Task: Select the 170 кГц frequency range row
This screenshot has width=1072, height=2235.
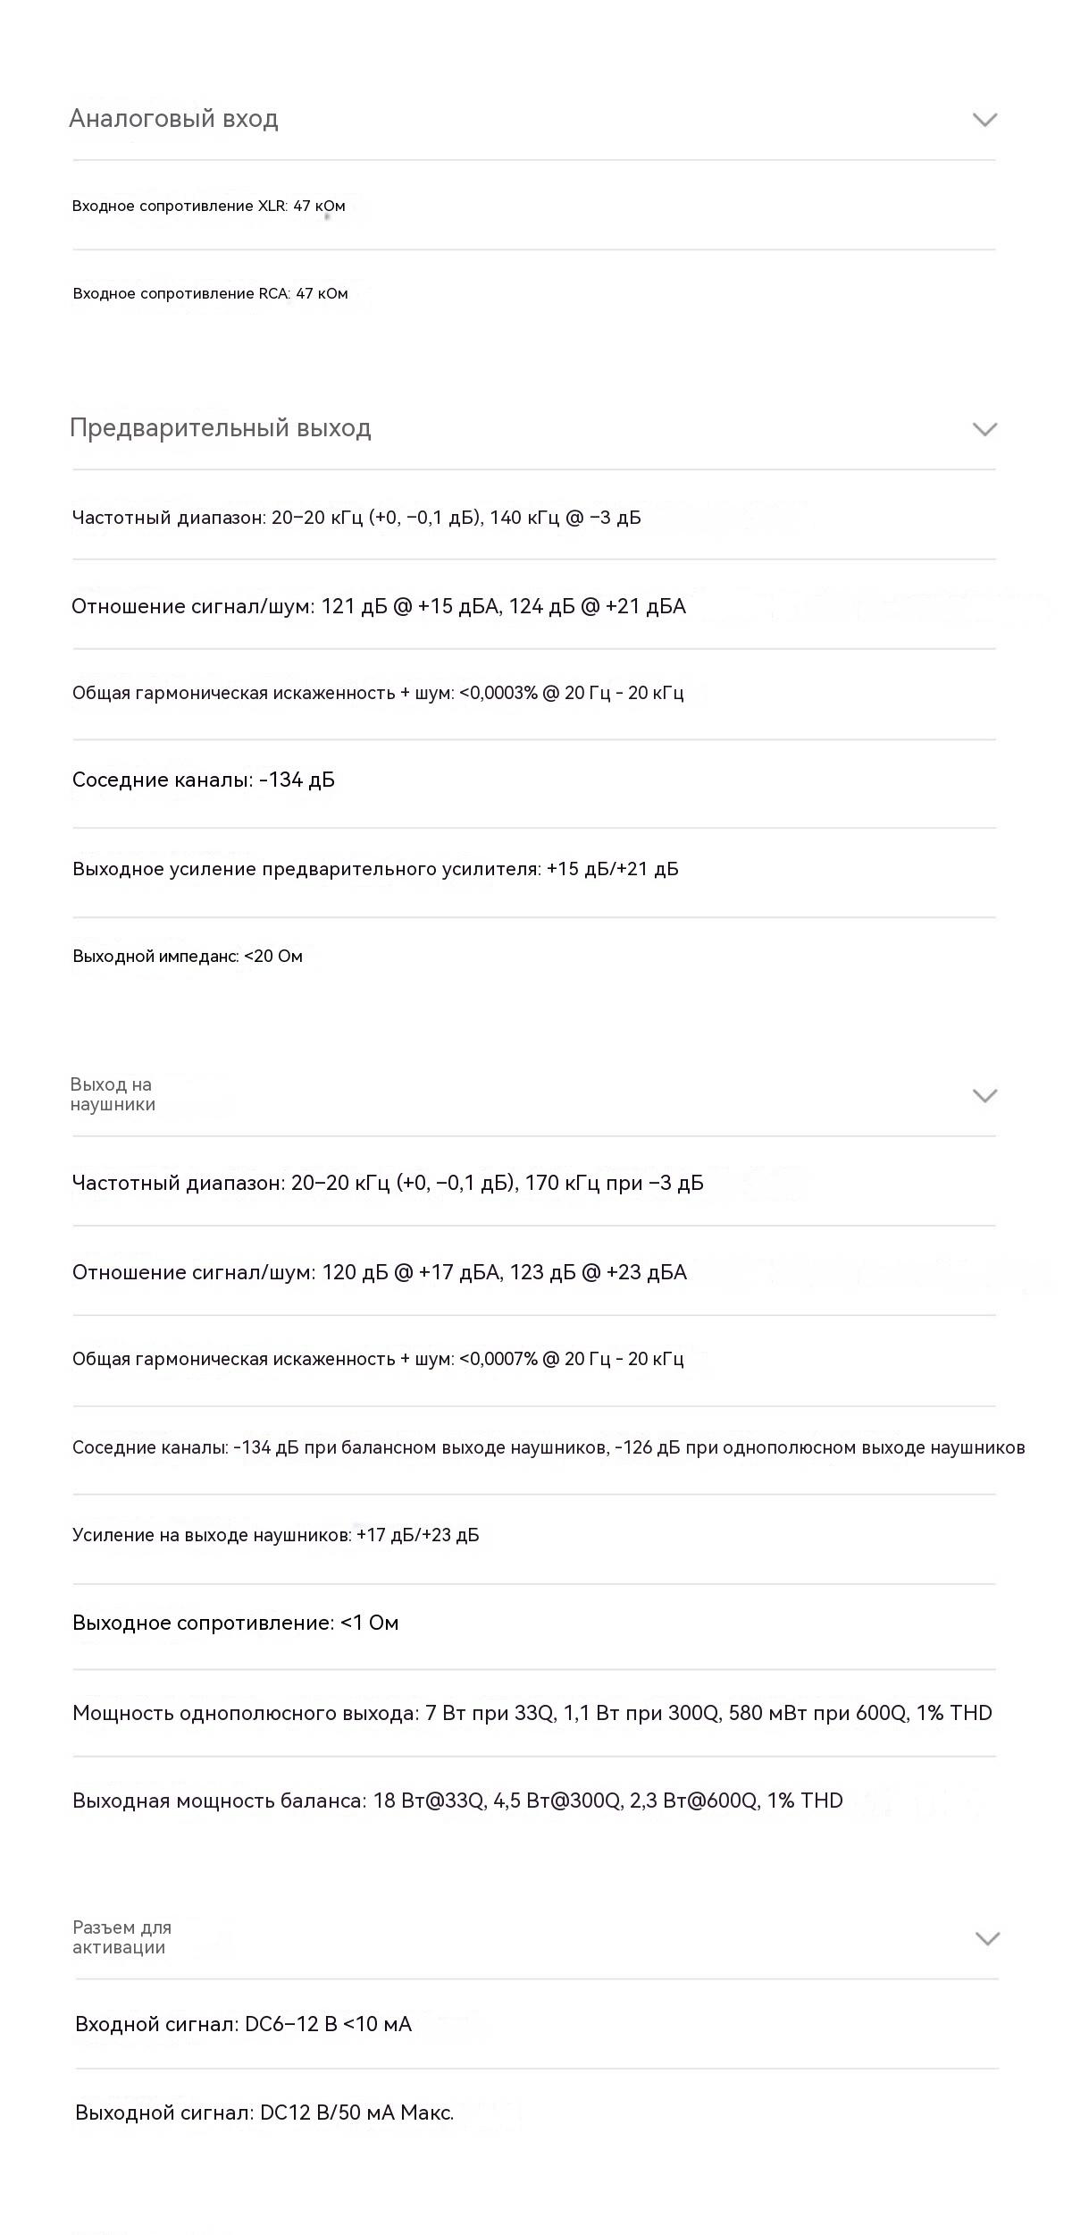Action: pos(534,1183)
